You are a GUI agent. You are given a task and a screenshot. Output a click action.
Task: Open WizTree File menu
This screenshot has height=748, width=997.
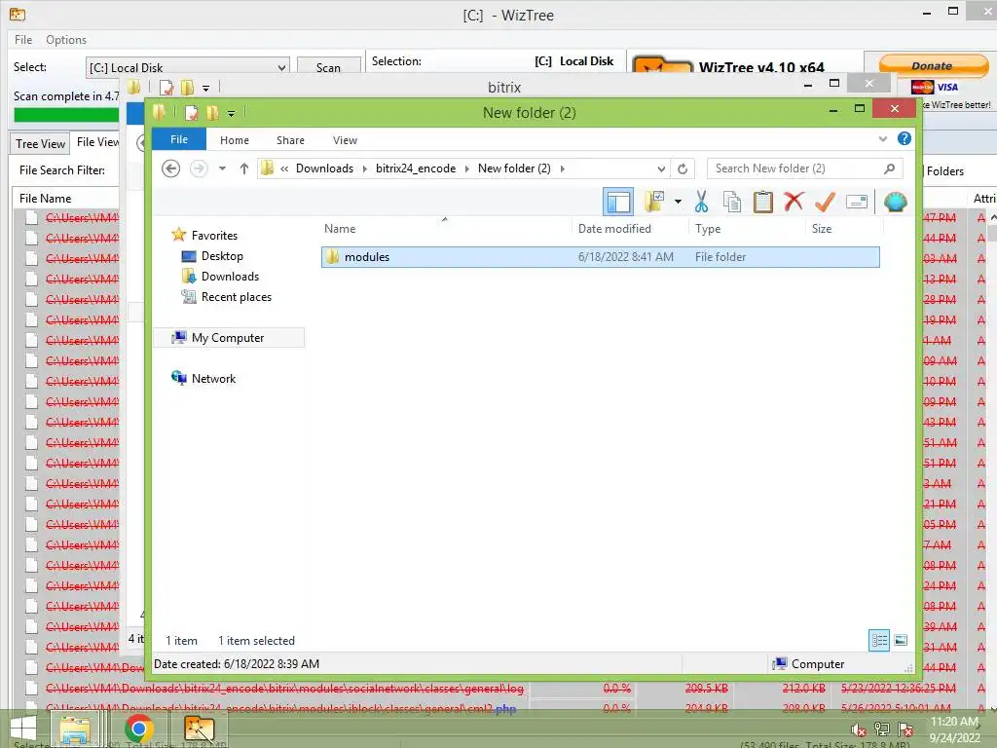tap(23, 39)
